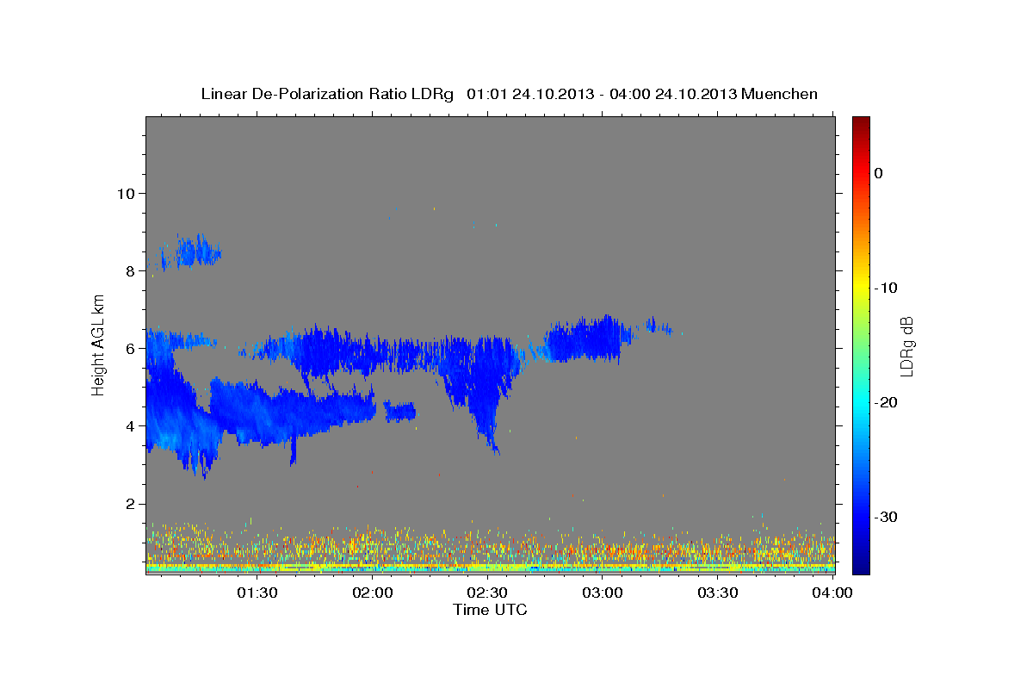Click the '03:00' time axis label
The height and width of the screenshot is (689, 1033).
click(603, 593)
